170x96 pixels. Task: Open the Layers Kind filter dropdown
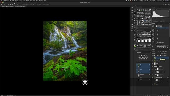coord(155,52)
